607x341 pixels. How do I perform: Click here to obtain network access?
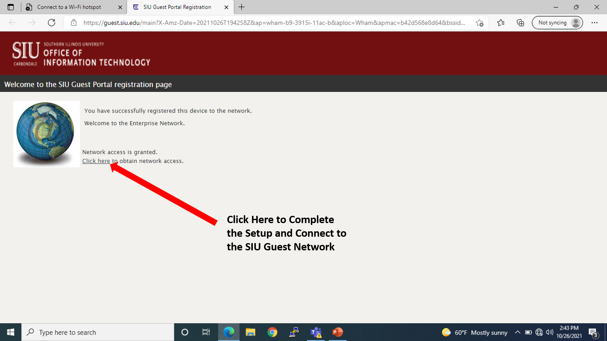(96, 161)
